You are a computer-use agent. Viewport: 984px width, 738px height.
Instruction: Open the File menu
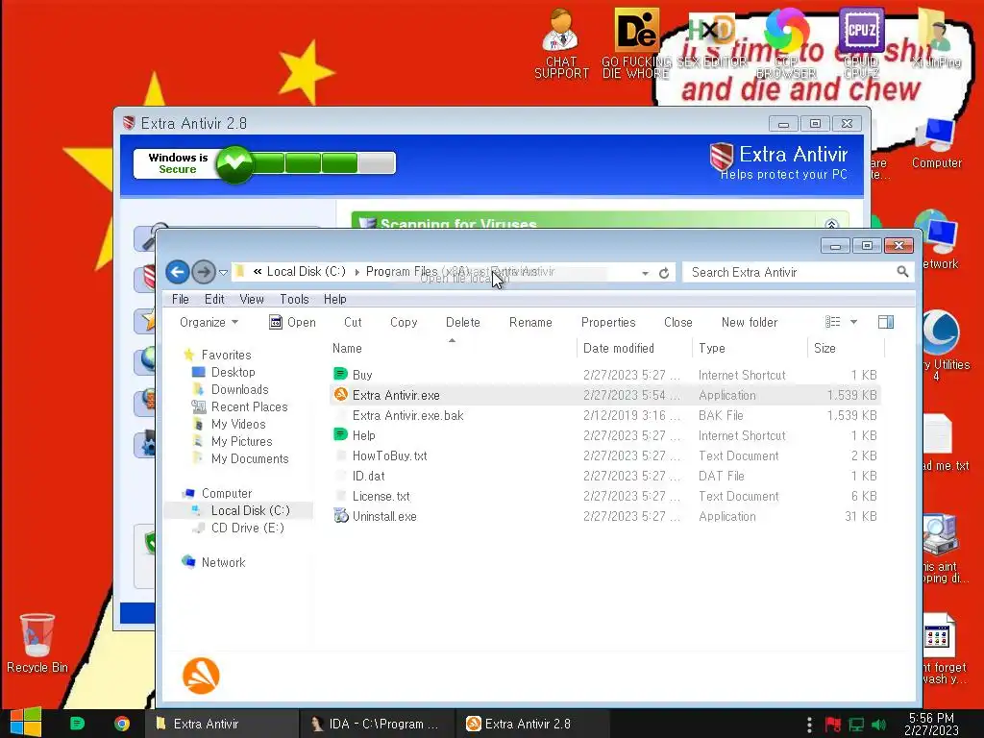coord(180,300)
